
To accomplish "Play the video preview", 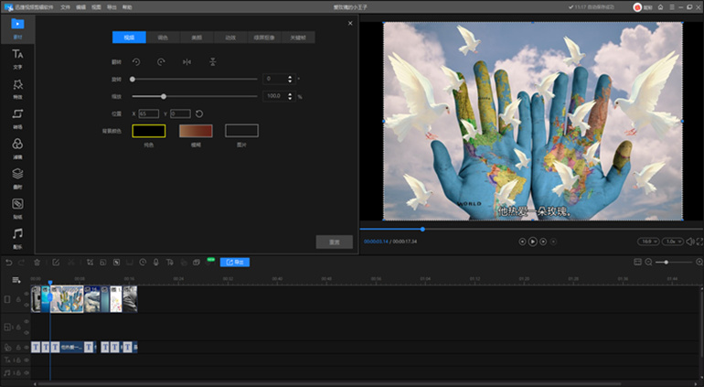I will [x=532, y=242].
